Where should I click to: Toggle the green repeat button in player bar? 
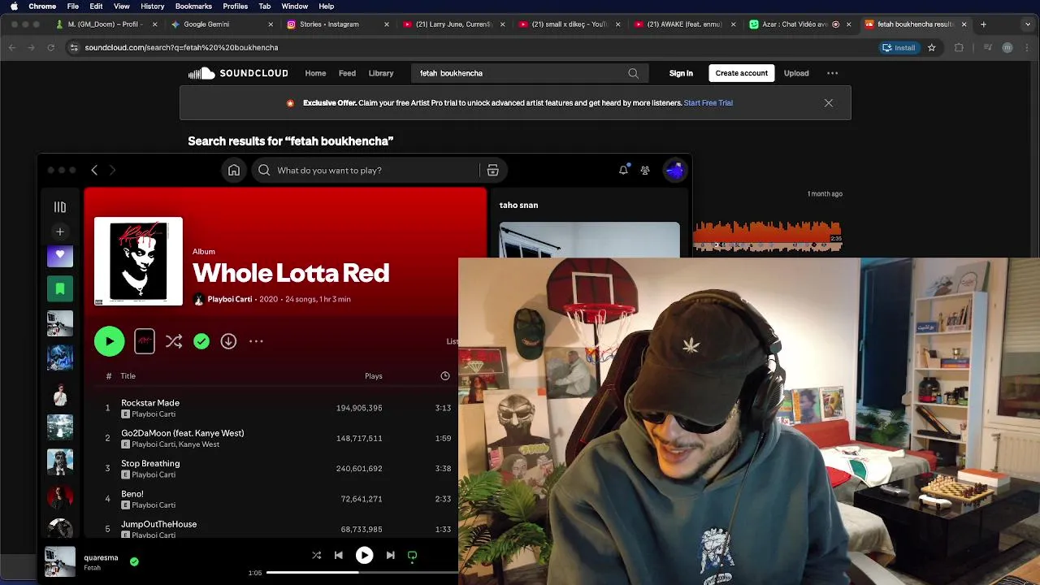click(x=412, y=556)
